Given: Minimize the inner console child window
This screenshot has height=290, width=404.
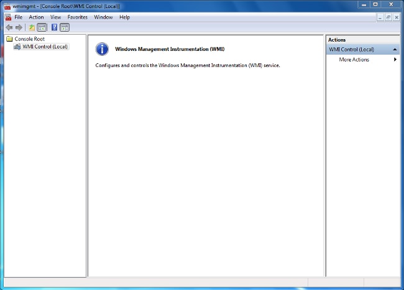Looking at the screenshot, I should (x=380, y=17).
